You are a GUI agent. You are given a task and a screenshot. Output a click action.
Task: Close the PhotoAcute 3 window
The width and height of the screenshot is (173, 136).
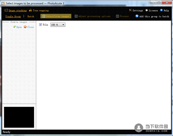[167, 2]
